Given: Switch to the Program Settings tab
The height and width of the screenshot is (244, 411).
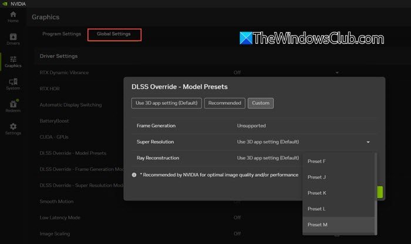Looking at the screenshot, I should (62, 34).
